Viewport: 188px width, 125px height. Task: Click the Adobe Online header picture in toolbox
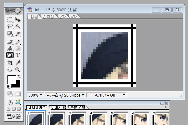pos(14,11)
